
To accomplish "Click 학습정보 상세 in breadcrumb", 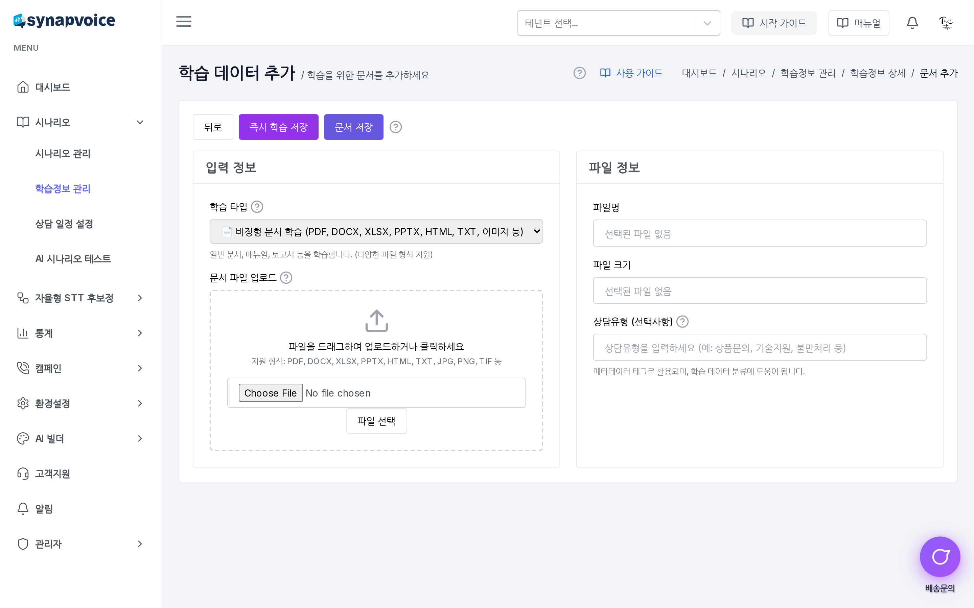I will (878, 73).
